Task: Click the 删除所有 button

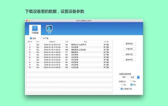Action: (x=129, y=60)
